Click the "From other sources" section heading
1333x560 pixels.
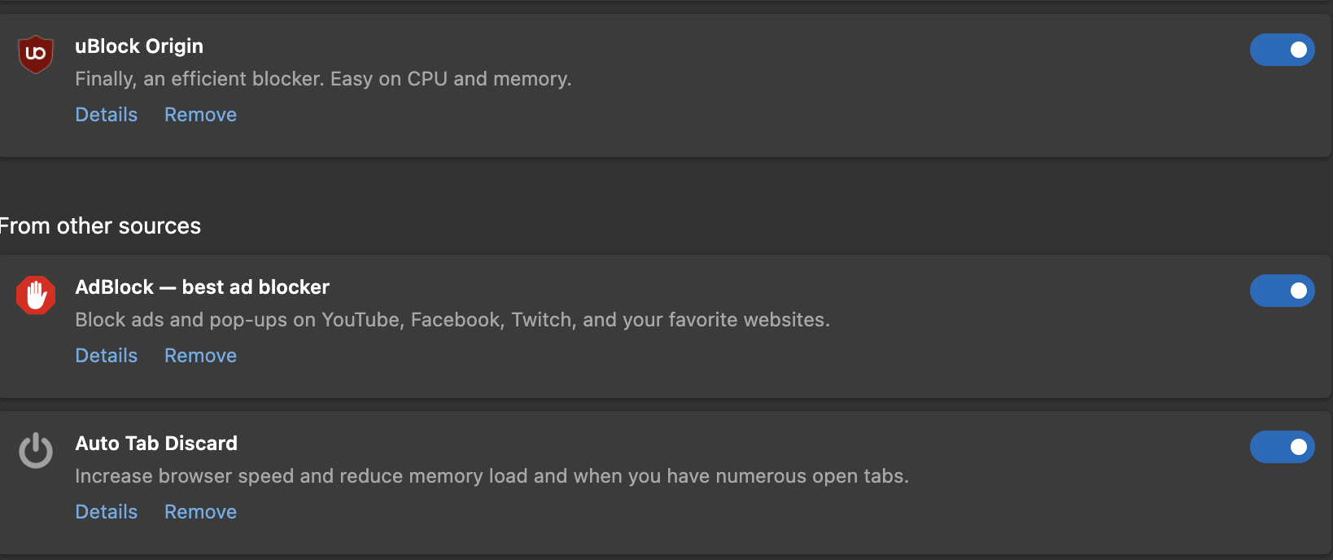[100, 226]
